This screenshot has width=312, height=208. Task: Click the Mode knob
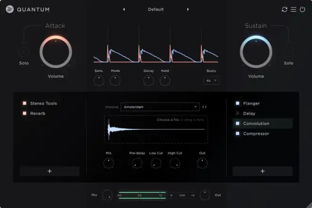(x=115, y=81)
